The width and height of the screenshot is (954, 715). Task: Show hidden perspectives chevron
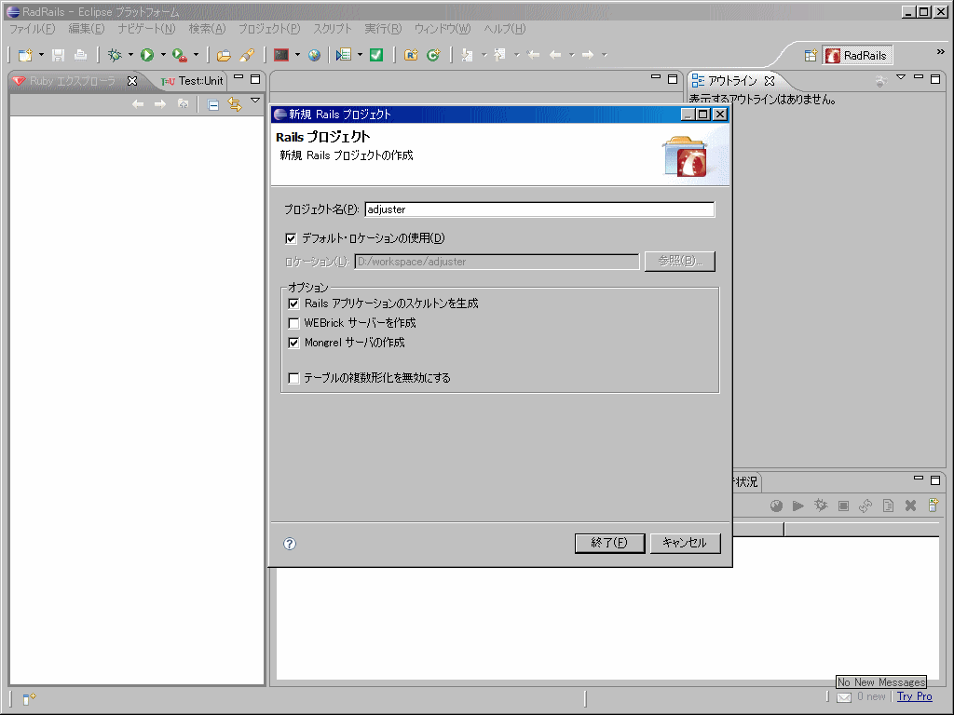click(x=941, y=52)
